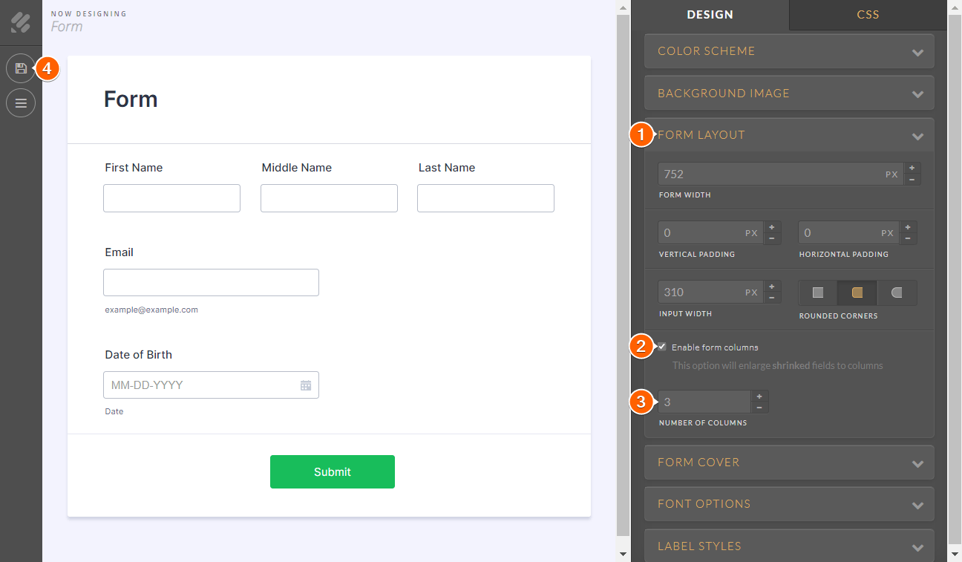
Task: Decrease horizontal padding with minus
Action: click(909, 238)
